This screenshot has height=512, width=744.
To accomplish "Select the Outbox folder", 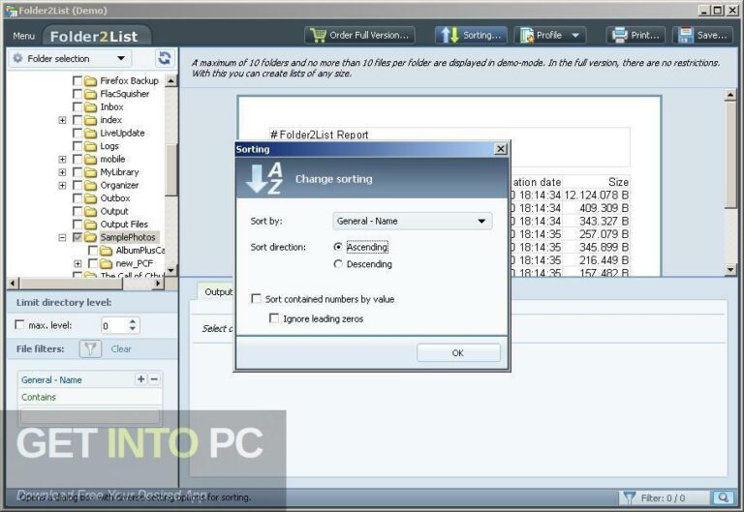I will click(x=115, y=198).
